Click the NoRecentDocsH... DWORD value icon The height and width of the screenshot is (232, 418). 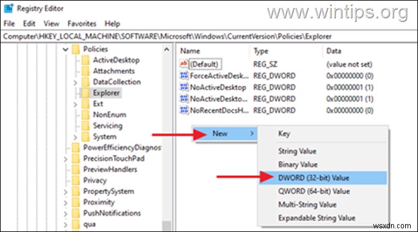(x=184, y=110)
